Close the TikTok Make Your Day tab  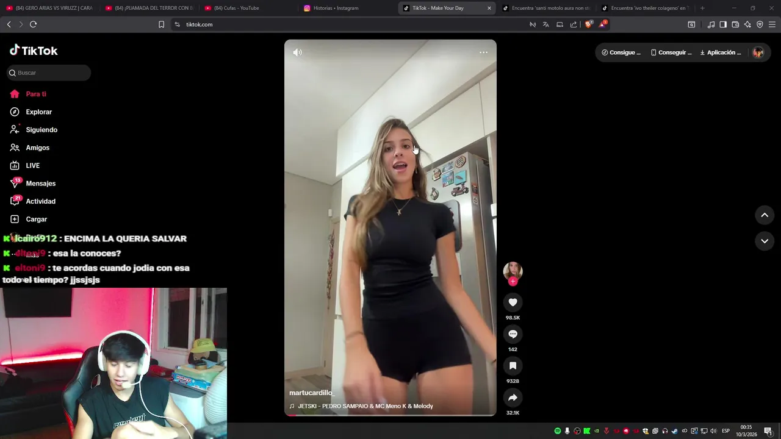coord(489,8)
